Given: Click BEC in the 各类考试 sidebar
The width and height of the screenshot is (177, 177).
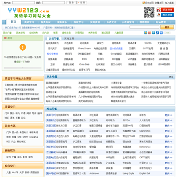Looking at the screenshot, I should 8,142.
